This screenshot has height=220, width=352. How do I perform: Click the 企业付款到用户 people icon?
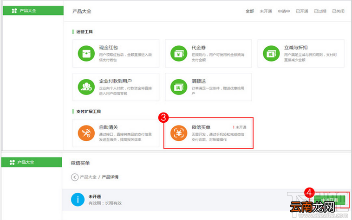86,87
